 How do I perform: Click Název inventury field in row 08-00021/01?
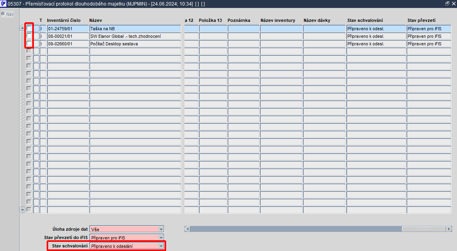point(281,36)
